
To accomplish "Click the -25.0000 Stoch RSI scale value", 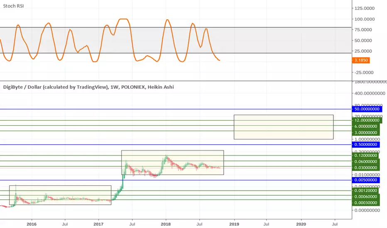I will [x=364, y=73].
